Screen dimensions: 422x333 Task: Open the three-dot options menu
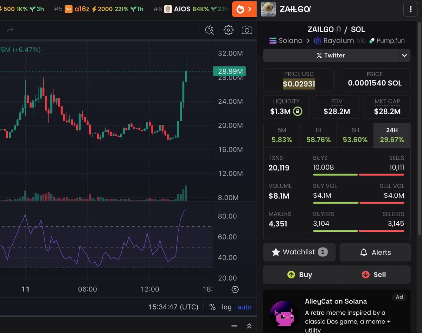410,9
